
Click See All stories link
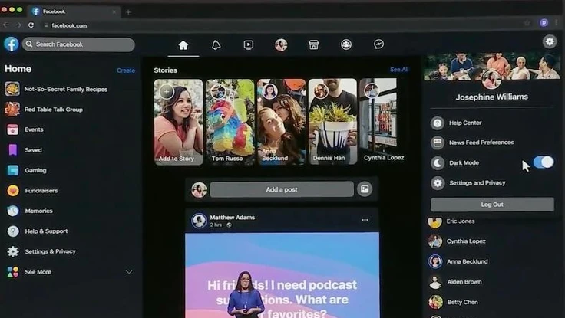(399, 70)
